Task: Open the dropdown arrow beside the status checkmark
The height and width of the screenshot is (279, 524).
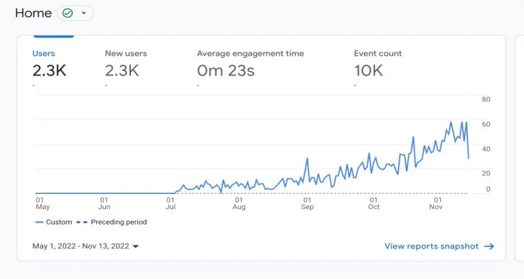Action: 84,14
